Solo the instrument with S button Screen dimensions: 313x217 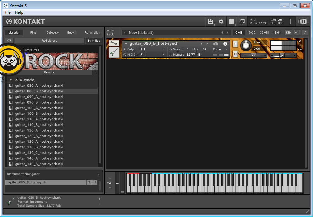click(x=235, y=44)
